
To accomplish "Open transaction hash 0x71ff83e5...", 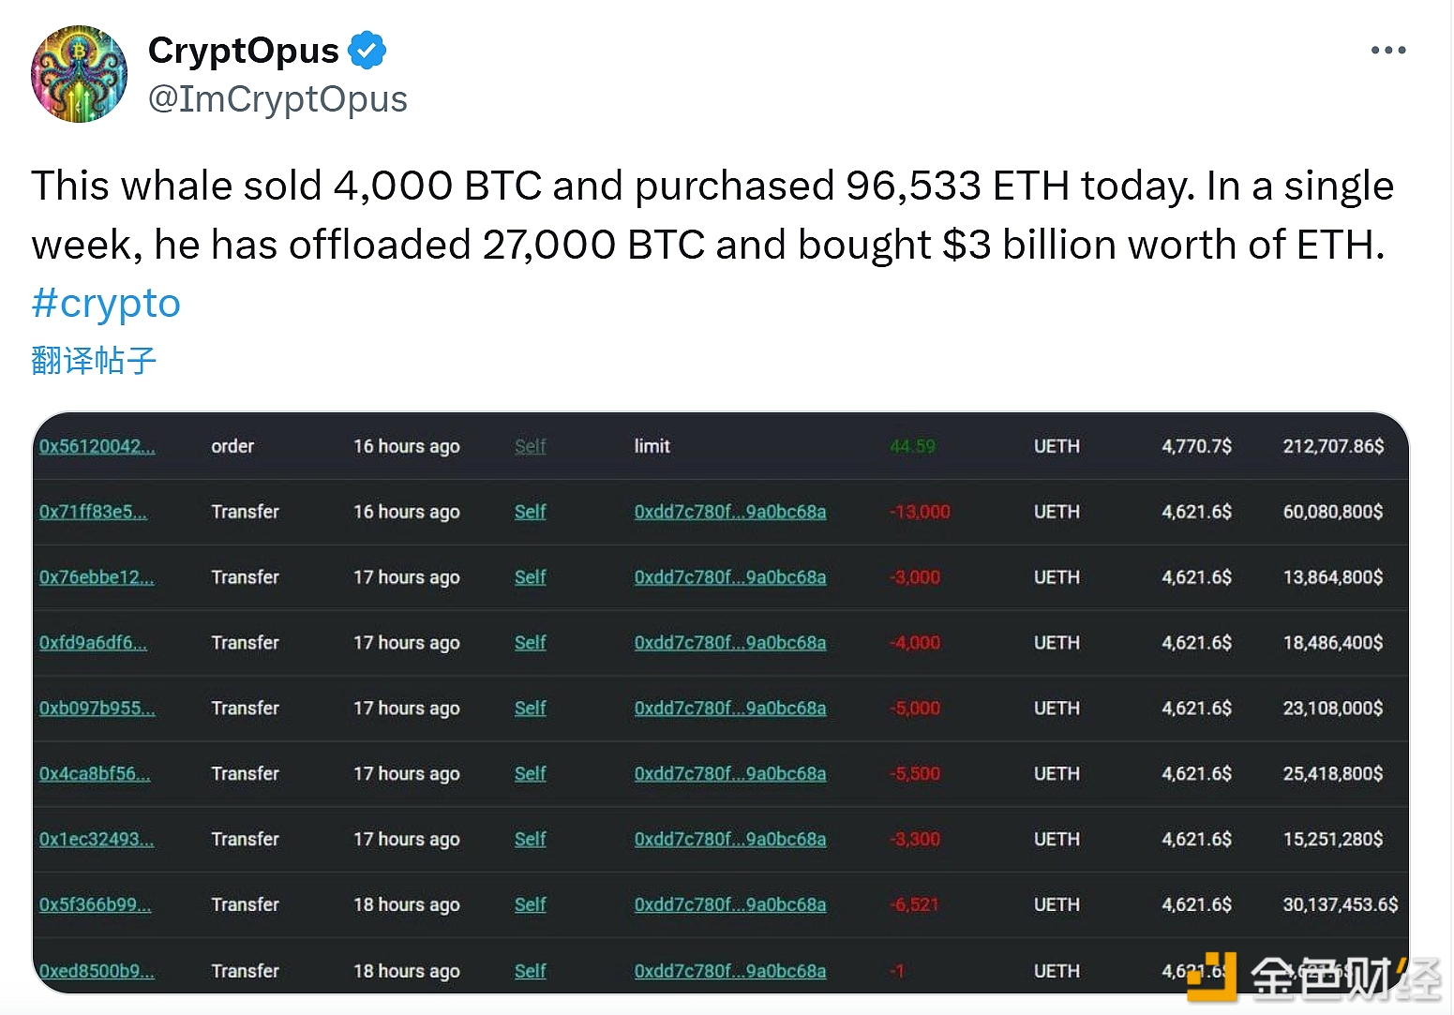I will (x=93, y=512).
